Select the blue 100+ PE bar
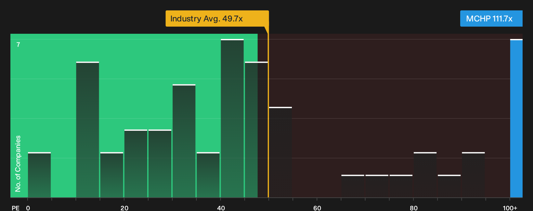Screen dimensions: 533x211 tap(516, 118)
